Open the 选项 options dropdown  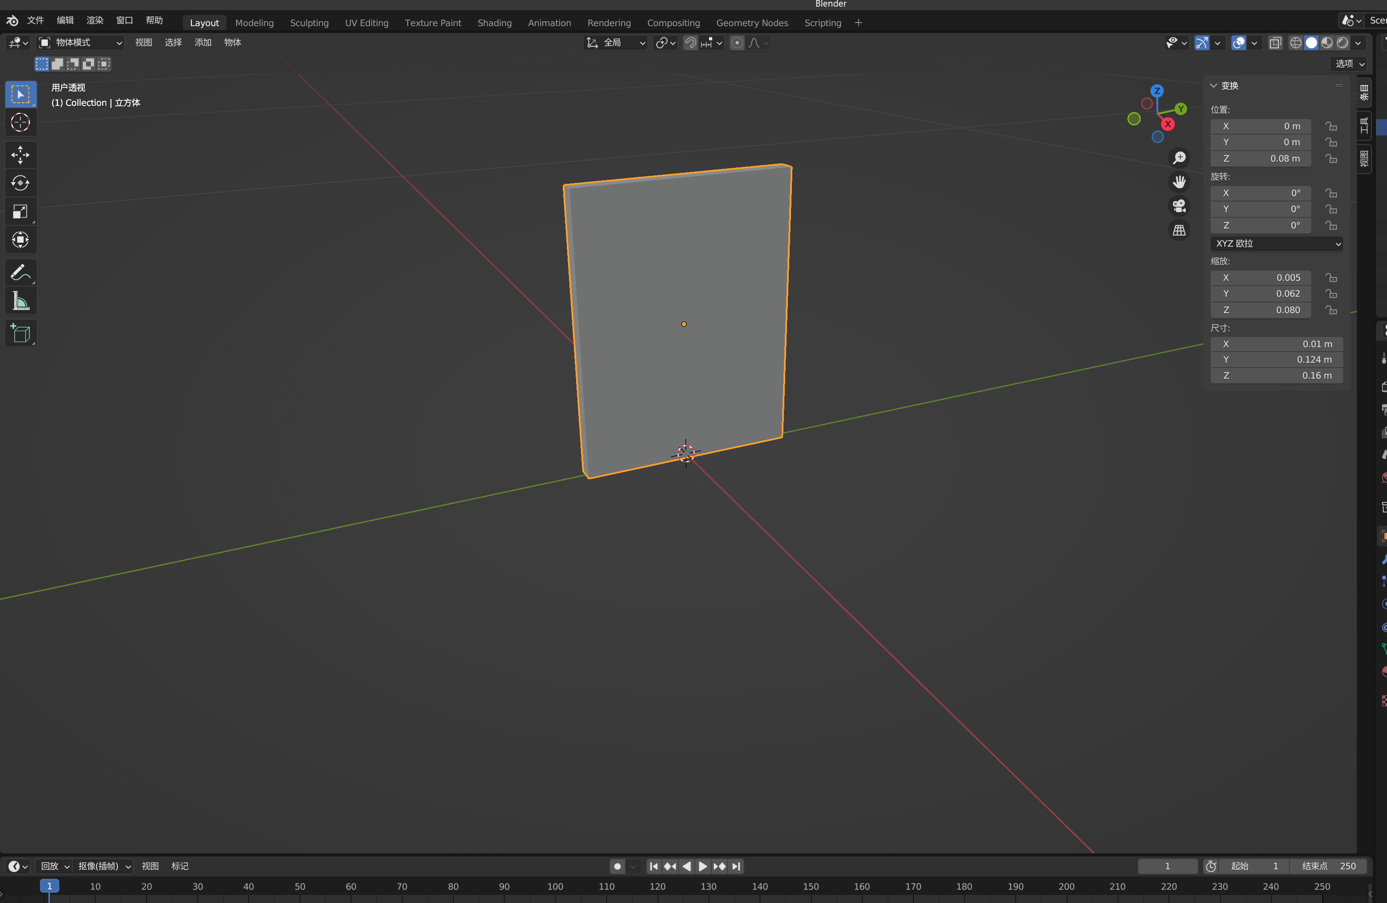point(1350,63)
